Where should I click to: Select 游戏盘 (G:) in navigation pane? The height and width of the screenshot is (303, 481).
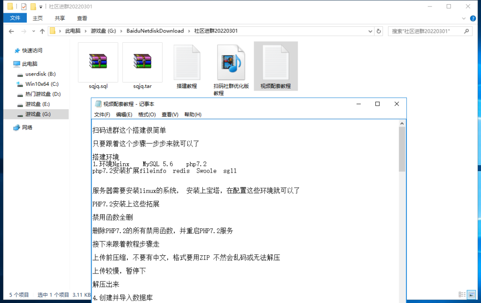[36, 114]
